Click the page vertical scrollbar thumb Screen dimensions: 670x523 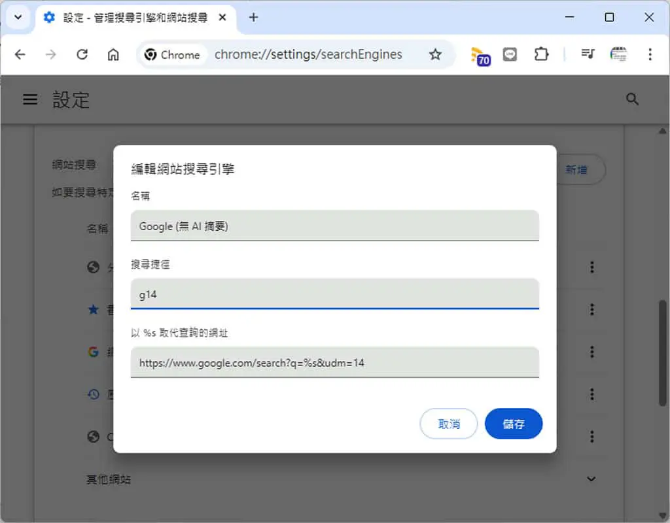[x=662, y=353]
